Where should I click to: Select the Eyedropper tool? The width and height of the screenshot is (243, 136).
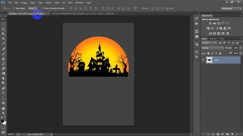(3, 43)
